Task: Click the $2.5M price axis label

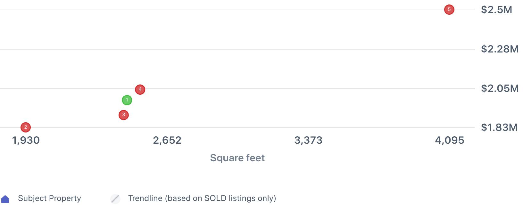Action: point(496,10)
